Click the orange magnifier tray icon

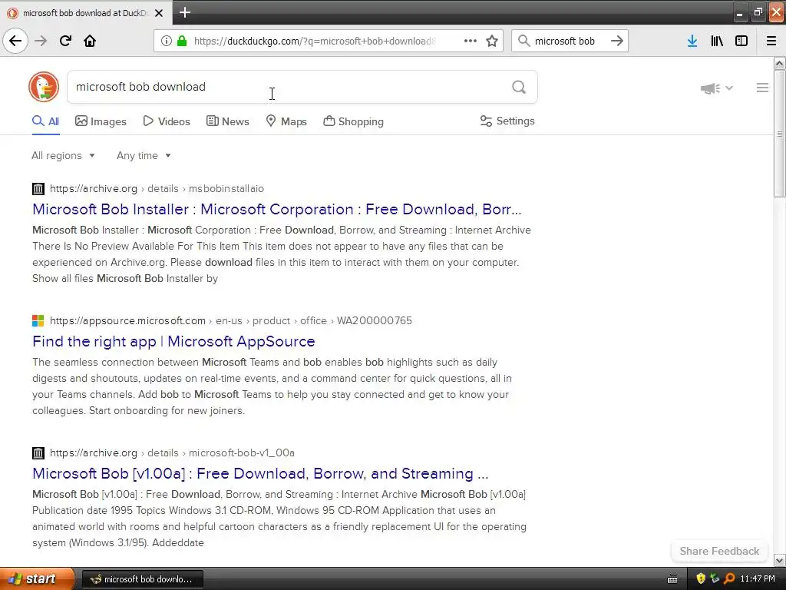click(x=729, y=578)
